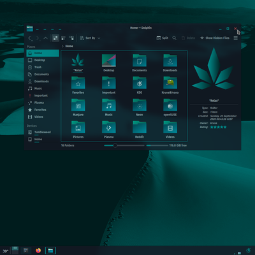Open the KDE launcher icon in panel corner
Image resolution: width=255 pixels, height=255 pixels.
[x=248, y=251]
